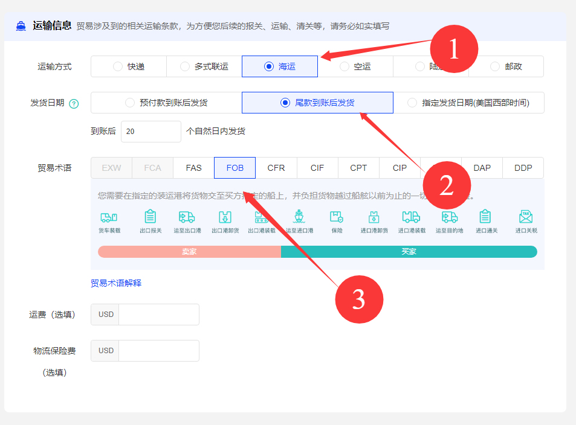576x425 pixels.
Task: Click the 运至目的地 delivery icon
Action: click(x=449, y=217)
